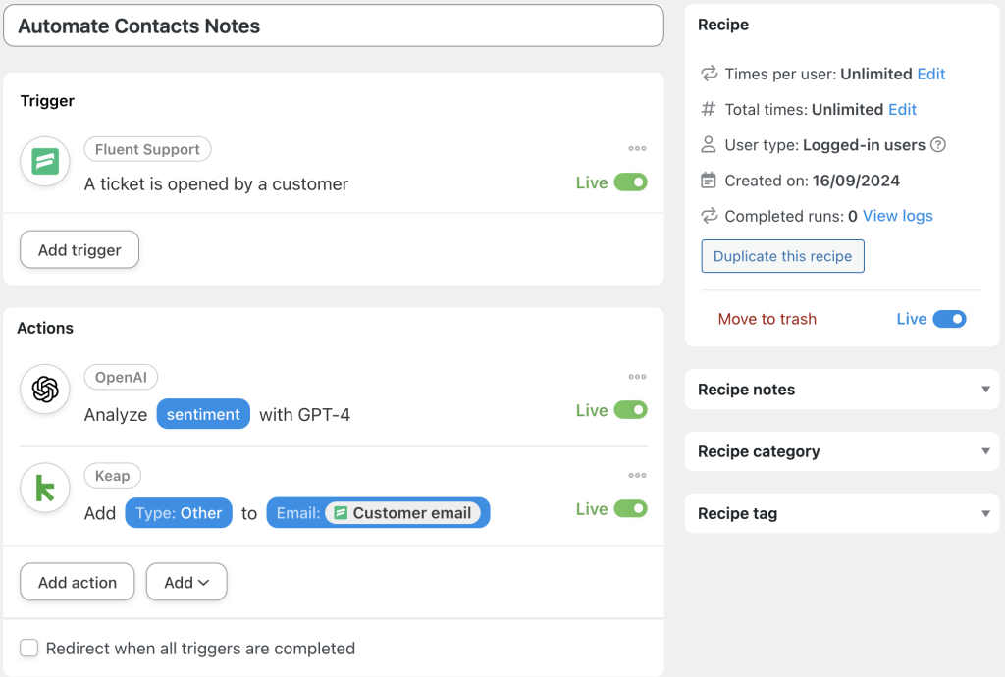Click Duplicate this recipe button
Viewport: 1005px width, 677px height.
point(782,256)
